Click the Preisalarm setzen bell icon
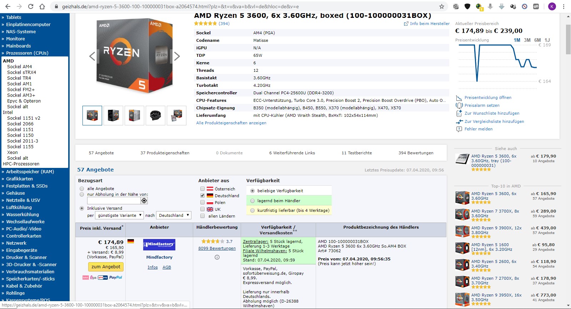The height and width of the screenshot is (309, 571). coord(459,105)
